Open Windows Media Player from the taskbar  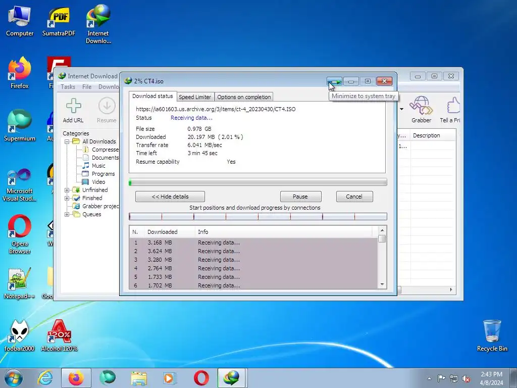point(170,378)
